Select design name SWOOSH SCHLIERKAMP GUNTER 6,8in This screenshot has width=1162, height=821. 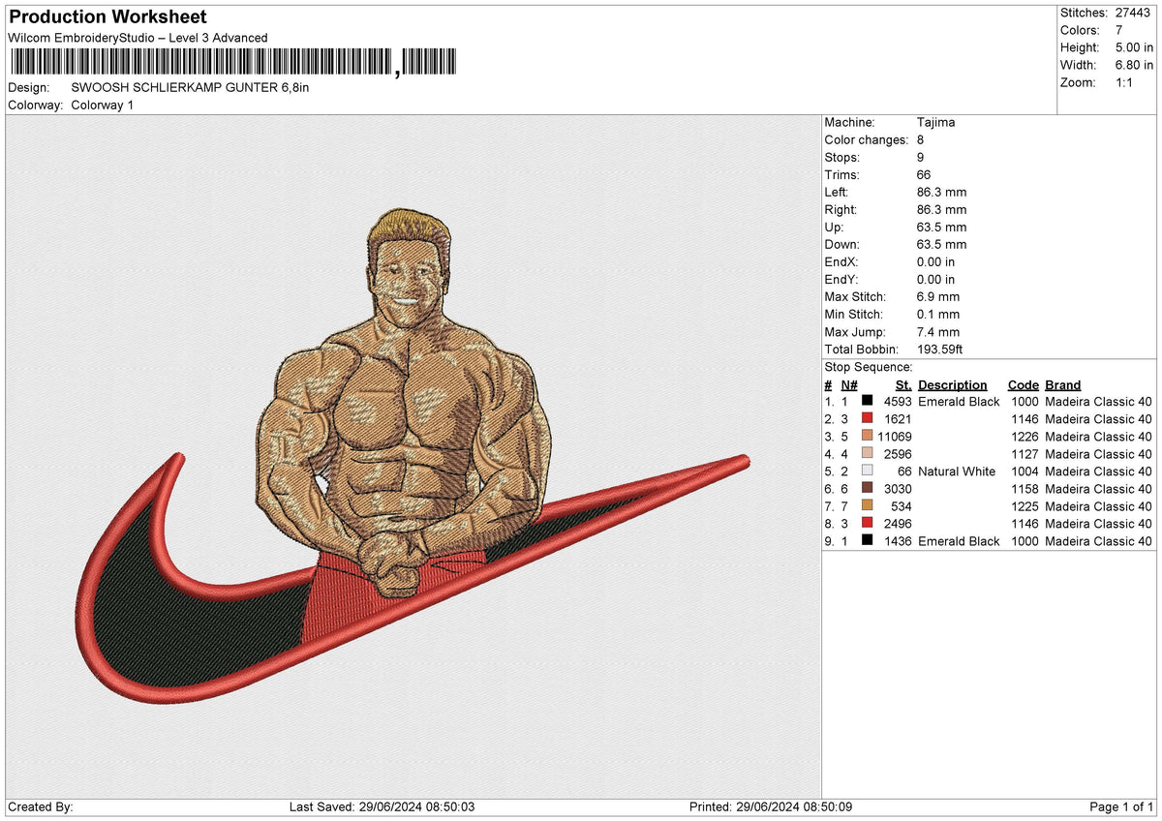click(x=191, y=87)
